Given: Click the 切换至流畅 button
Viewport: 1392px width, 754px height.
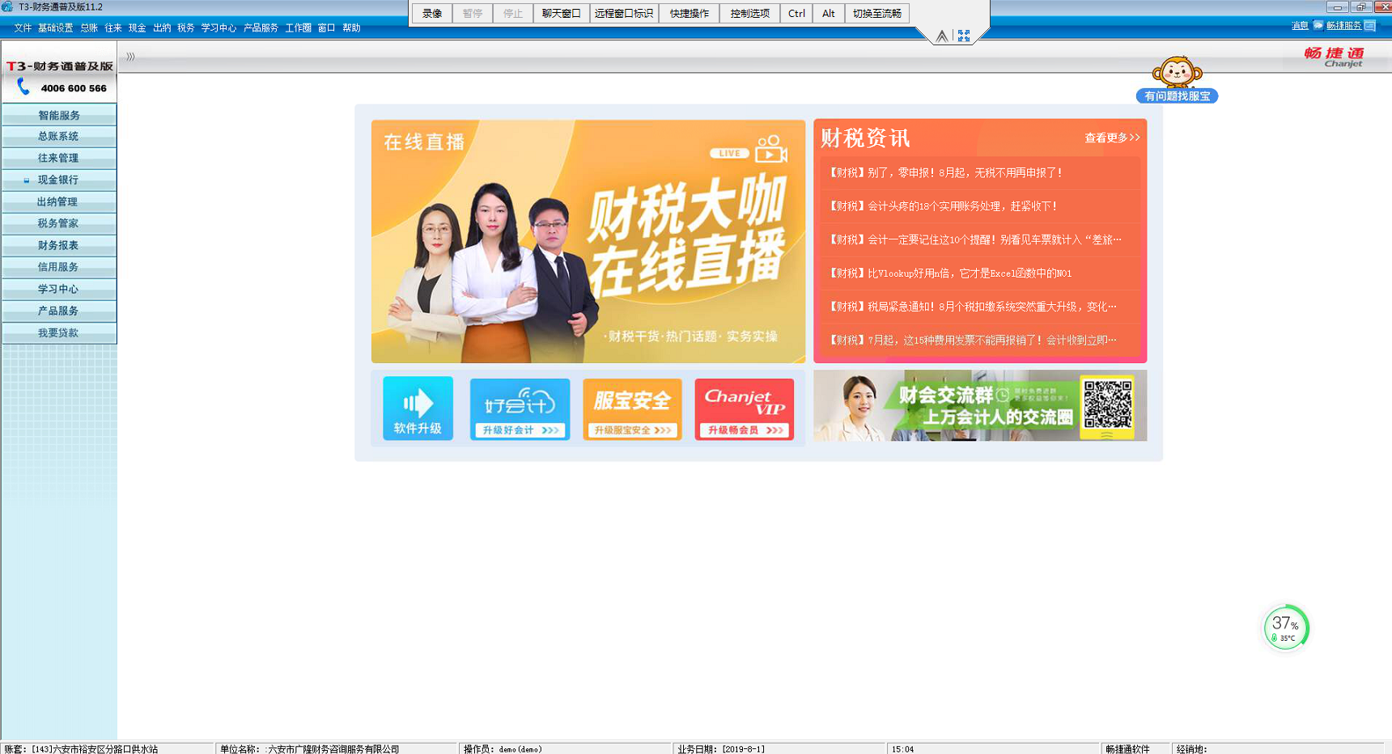Looking at the screenshot, I should [x=877, y=13].
